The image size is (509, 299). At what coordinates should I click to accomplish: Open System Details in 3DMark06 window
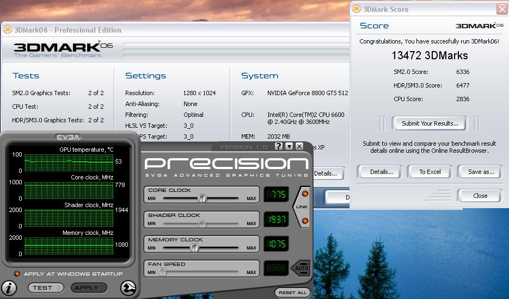(328, 173)
